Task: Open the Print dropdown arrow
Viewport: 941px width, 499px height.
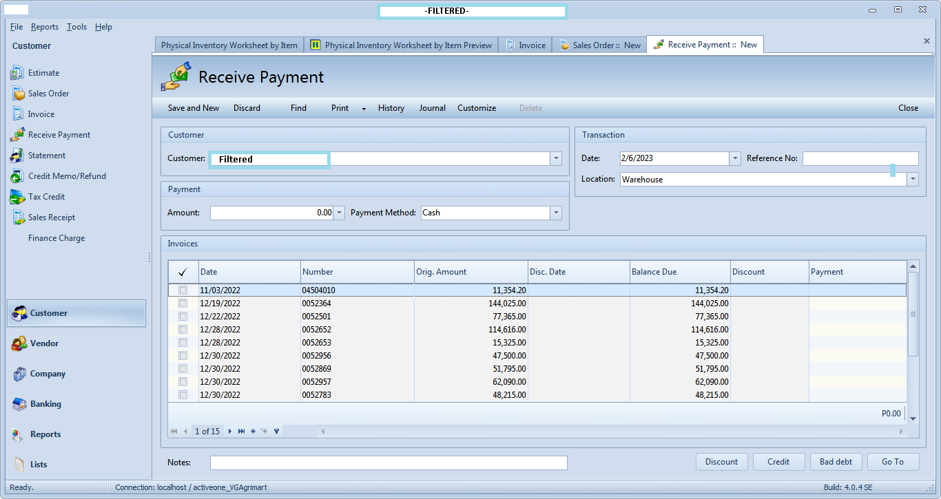Action: [364, 109]
